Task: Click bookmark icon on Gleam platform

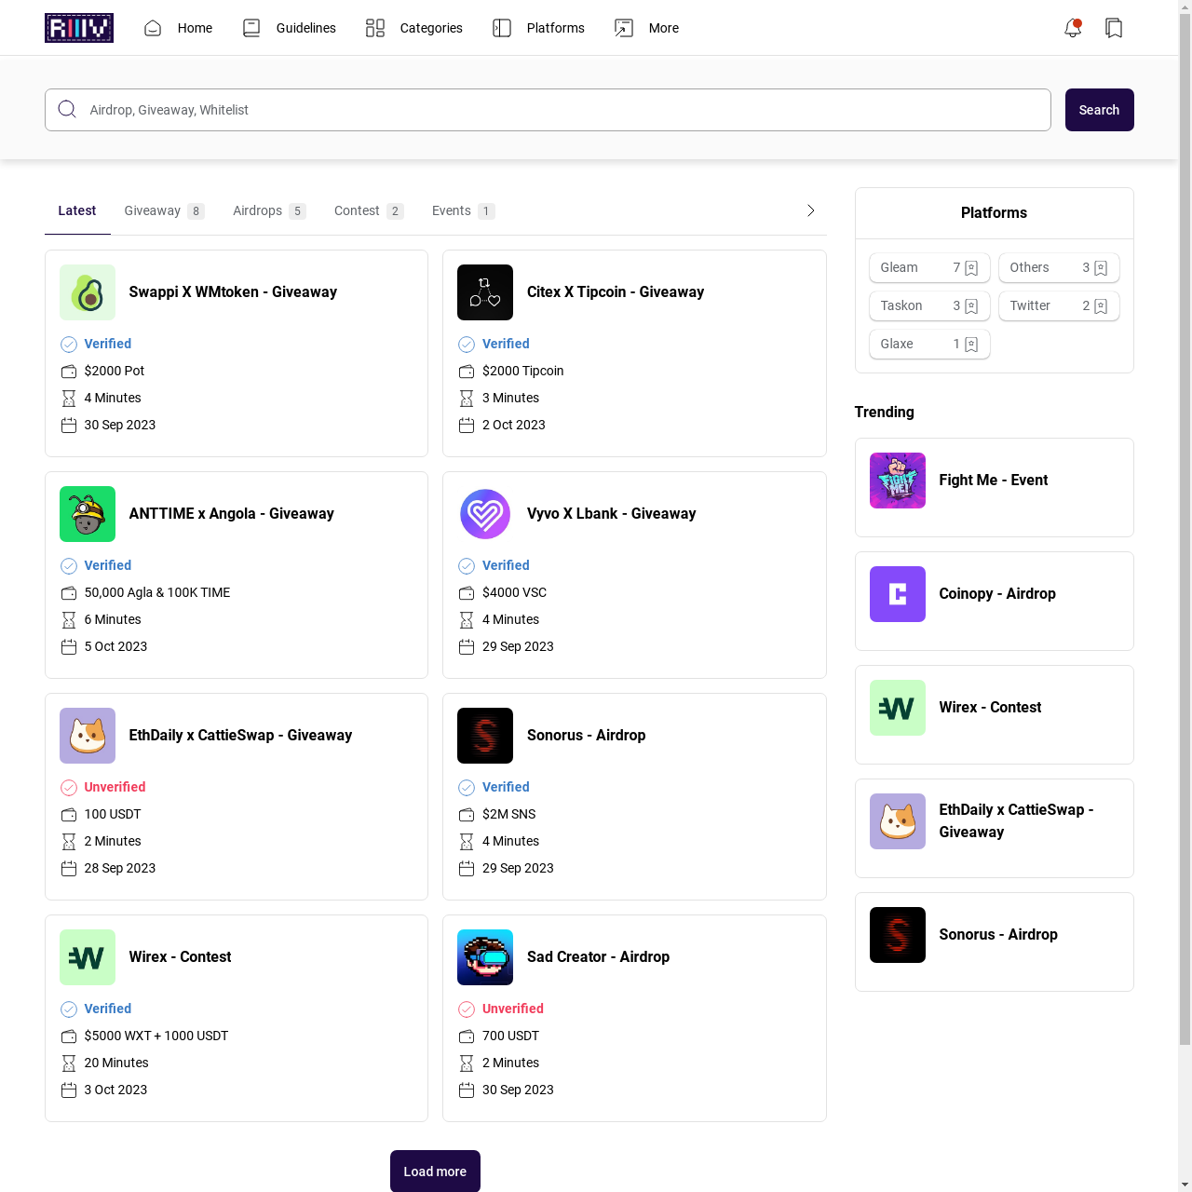Action: [x=971, y=268]
